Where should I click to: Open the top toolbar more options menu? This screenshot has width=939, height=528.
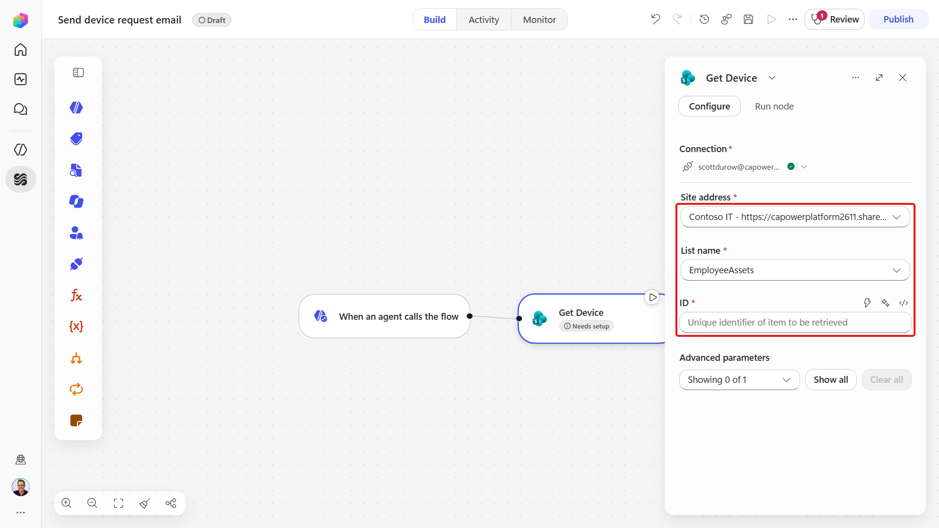pyautogui.click(x=793, y=19)
